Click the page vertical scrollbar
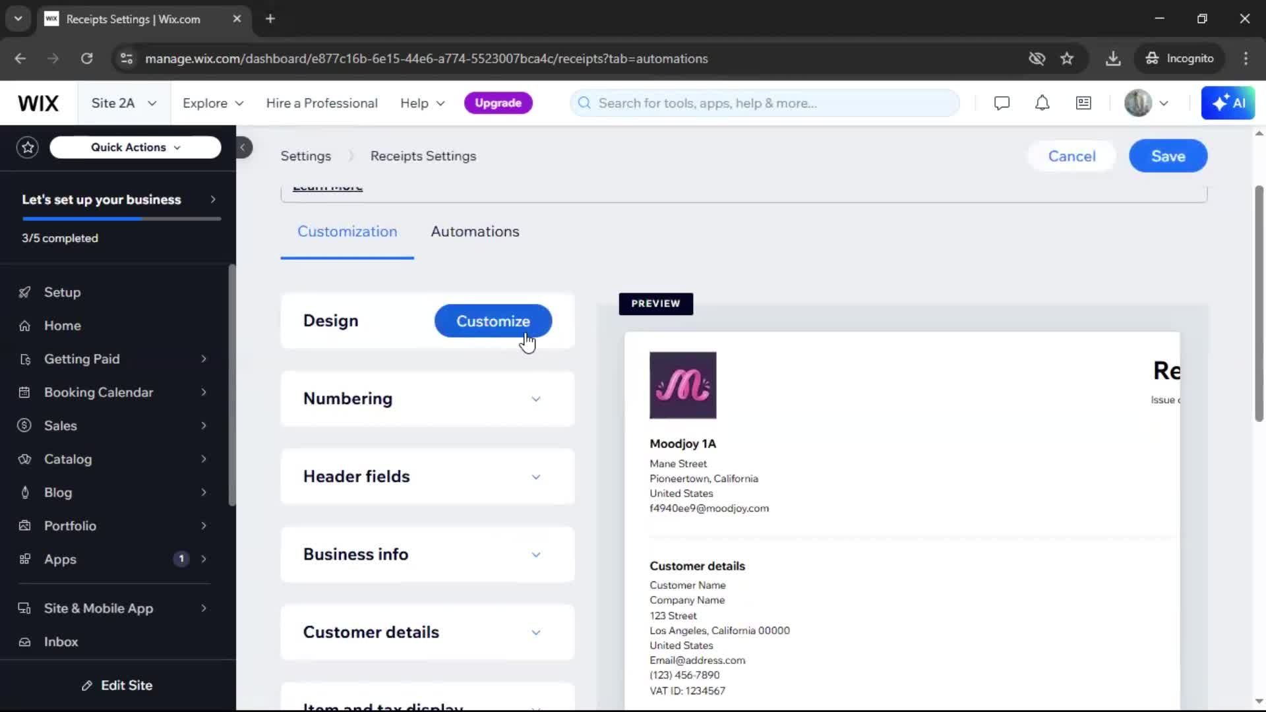The width and height of the screenshot is (1266, 712). coord(1259,303)
